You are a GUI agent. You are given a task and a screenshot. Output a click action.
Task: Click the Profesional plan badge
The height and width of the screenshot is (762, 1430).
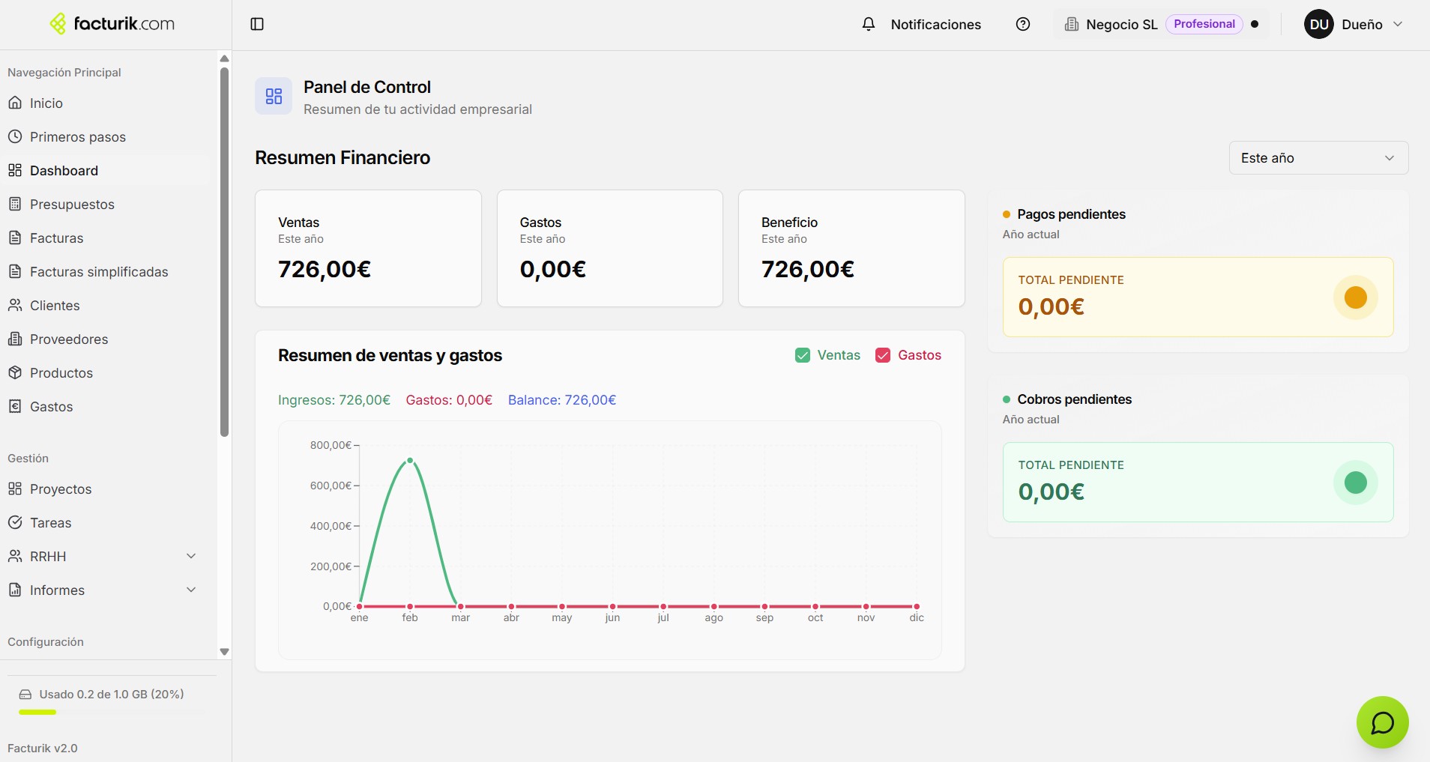click(x=1204, y=24)
